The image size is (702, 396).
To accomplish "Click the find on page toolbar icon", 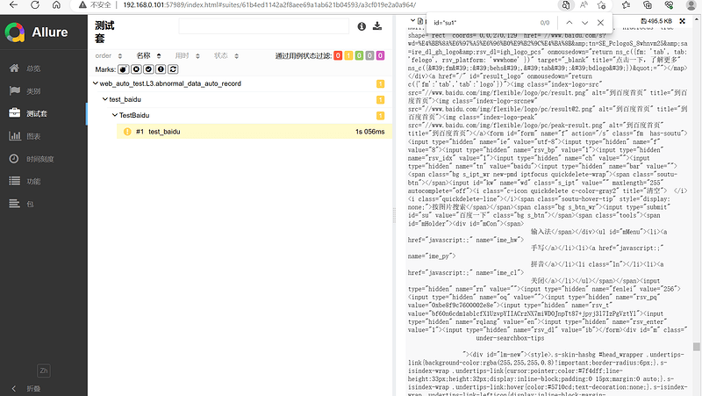I will [566, 5].
